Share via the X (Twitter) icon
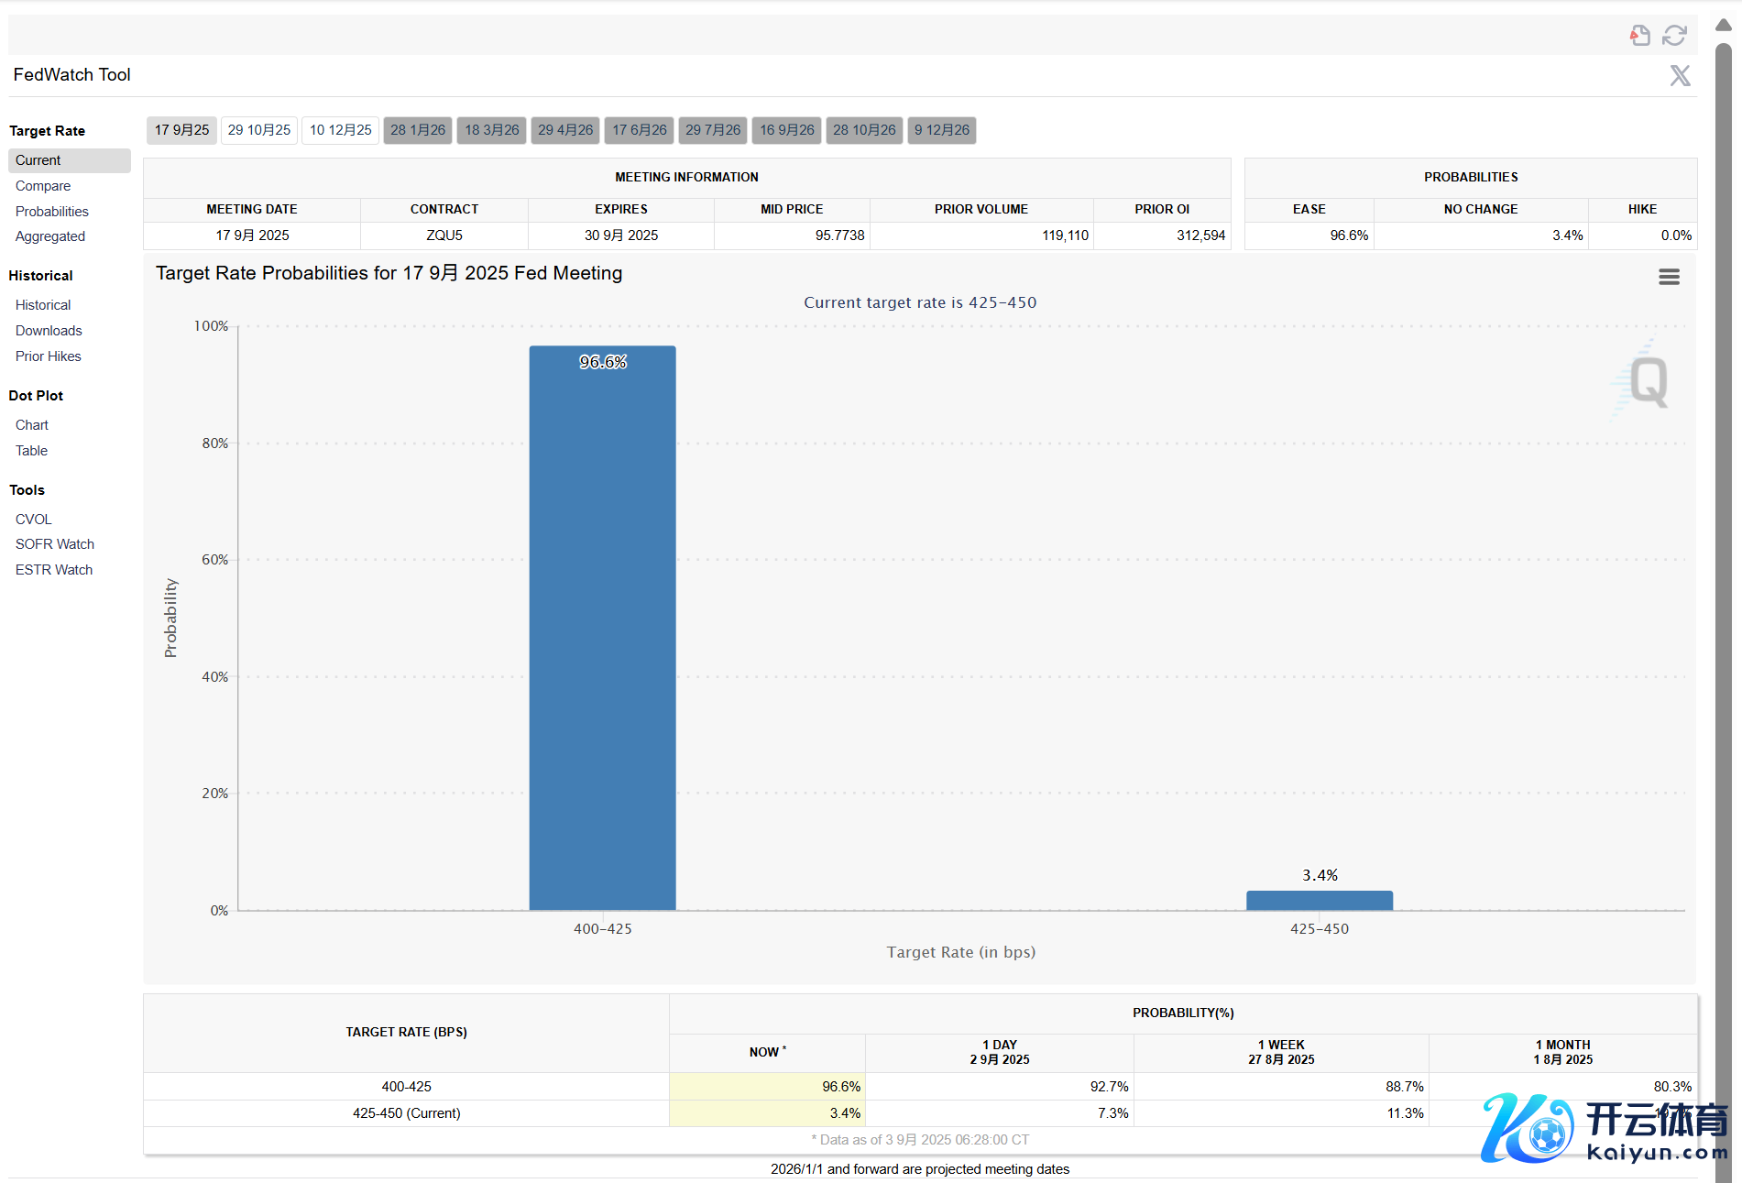The image size is (1742, 1183). click(1679, 75)
